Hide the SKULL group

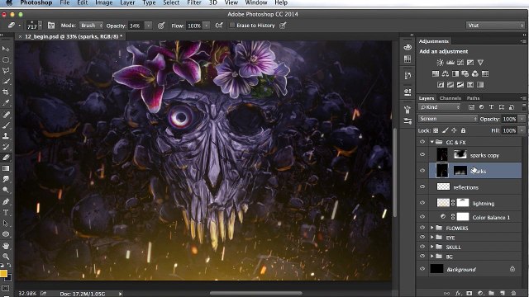coord(422,247)
